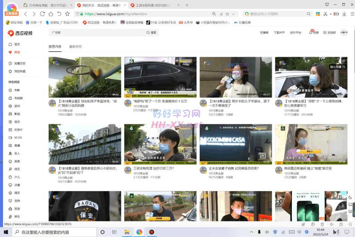Click the Windows taskbar search box

tap(54, 232)
